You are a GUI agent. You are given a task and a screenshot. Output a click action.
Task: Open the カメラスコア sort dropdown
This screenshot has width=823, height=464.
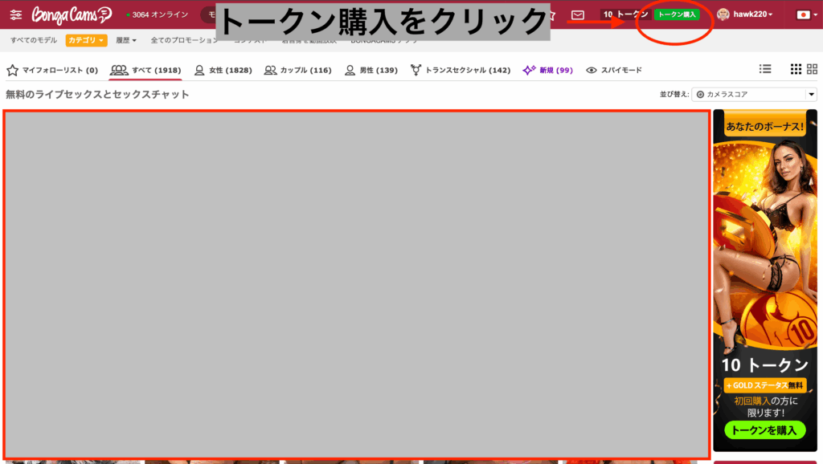[753, 94]
